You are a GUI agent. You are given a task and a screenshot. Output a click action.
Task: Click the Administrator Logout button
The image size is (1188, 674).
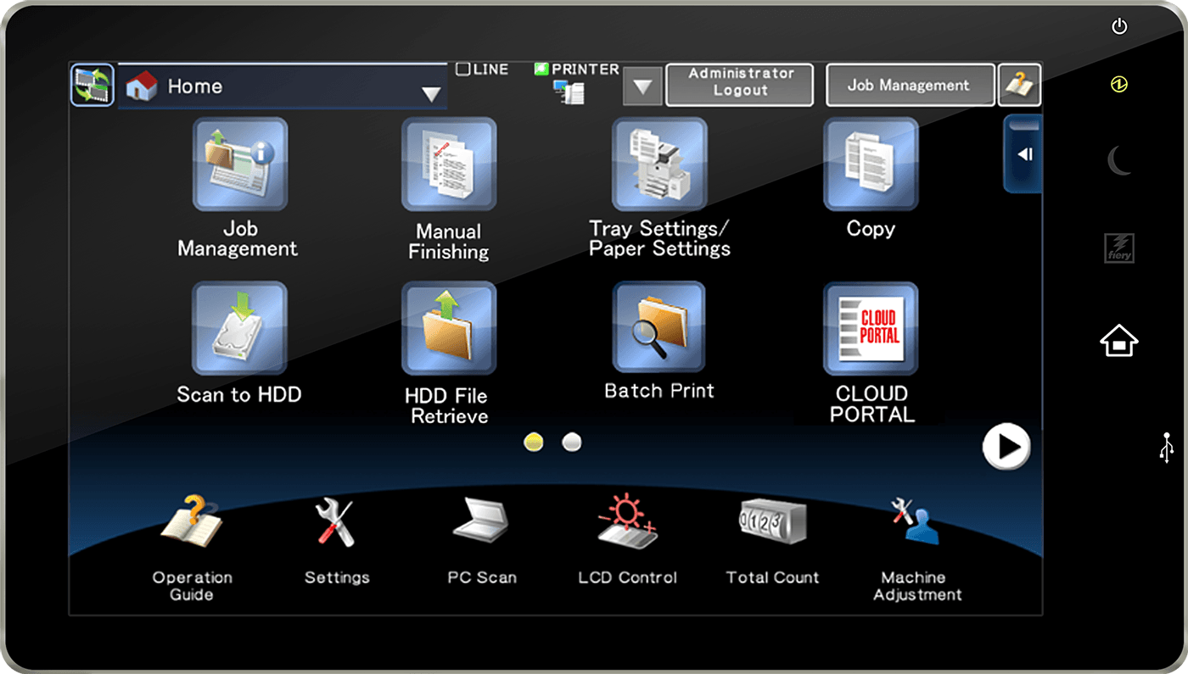740,85
